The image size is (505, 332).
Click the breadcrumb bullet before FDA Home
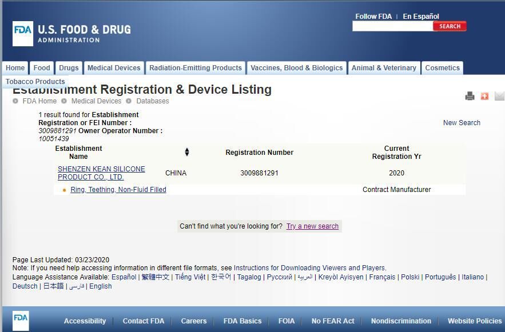pos(15,101)
